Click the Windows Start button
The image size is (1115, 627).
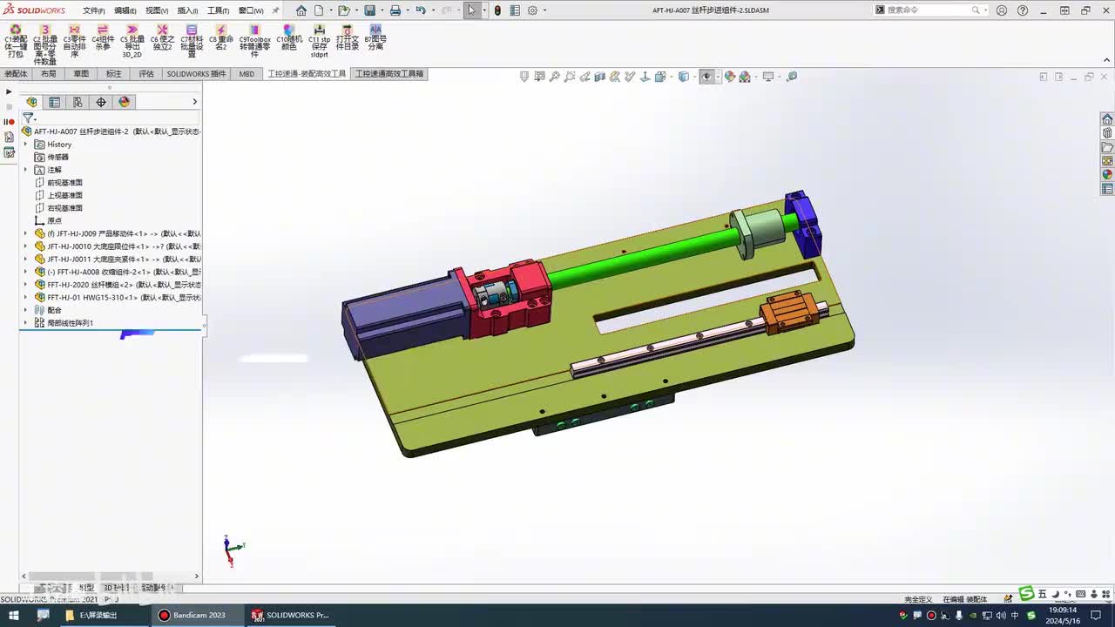coord(13,615)
